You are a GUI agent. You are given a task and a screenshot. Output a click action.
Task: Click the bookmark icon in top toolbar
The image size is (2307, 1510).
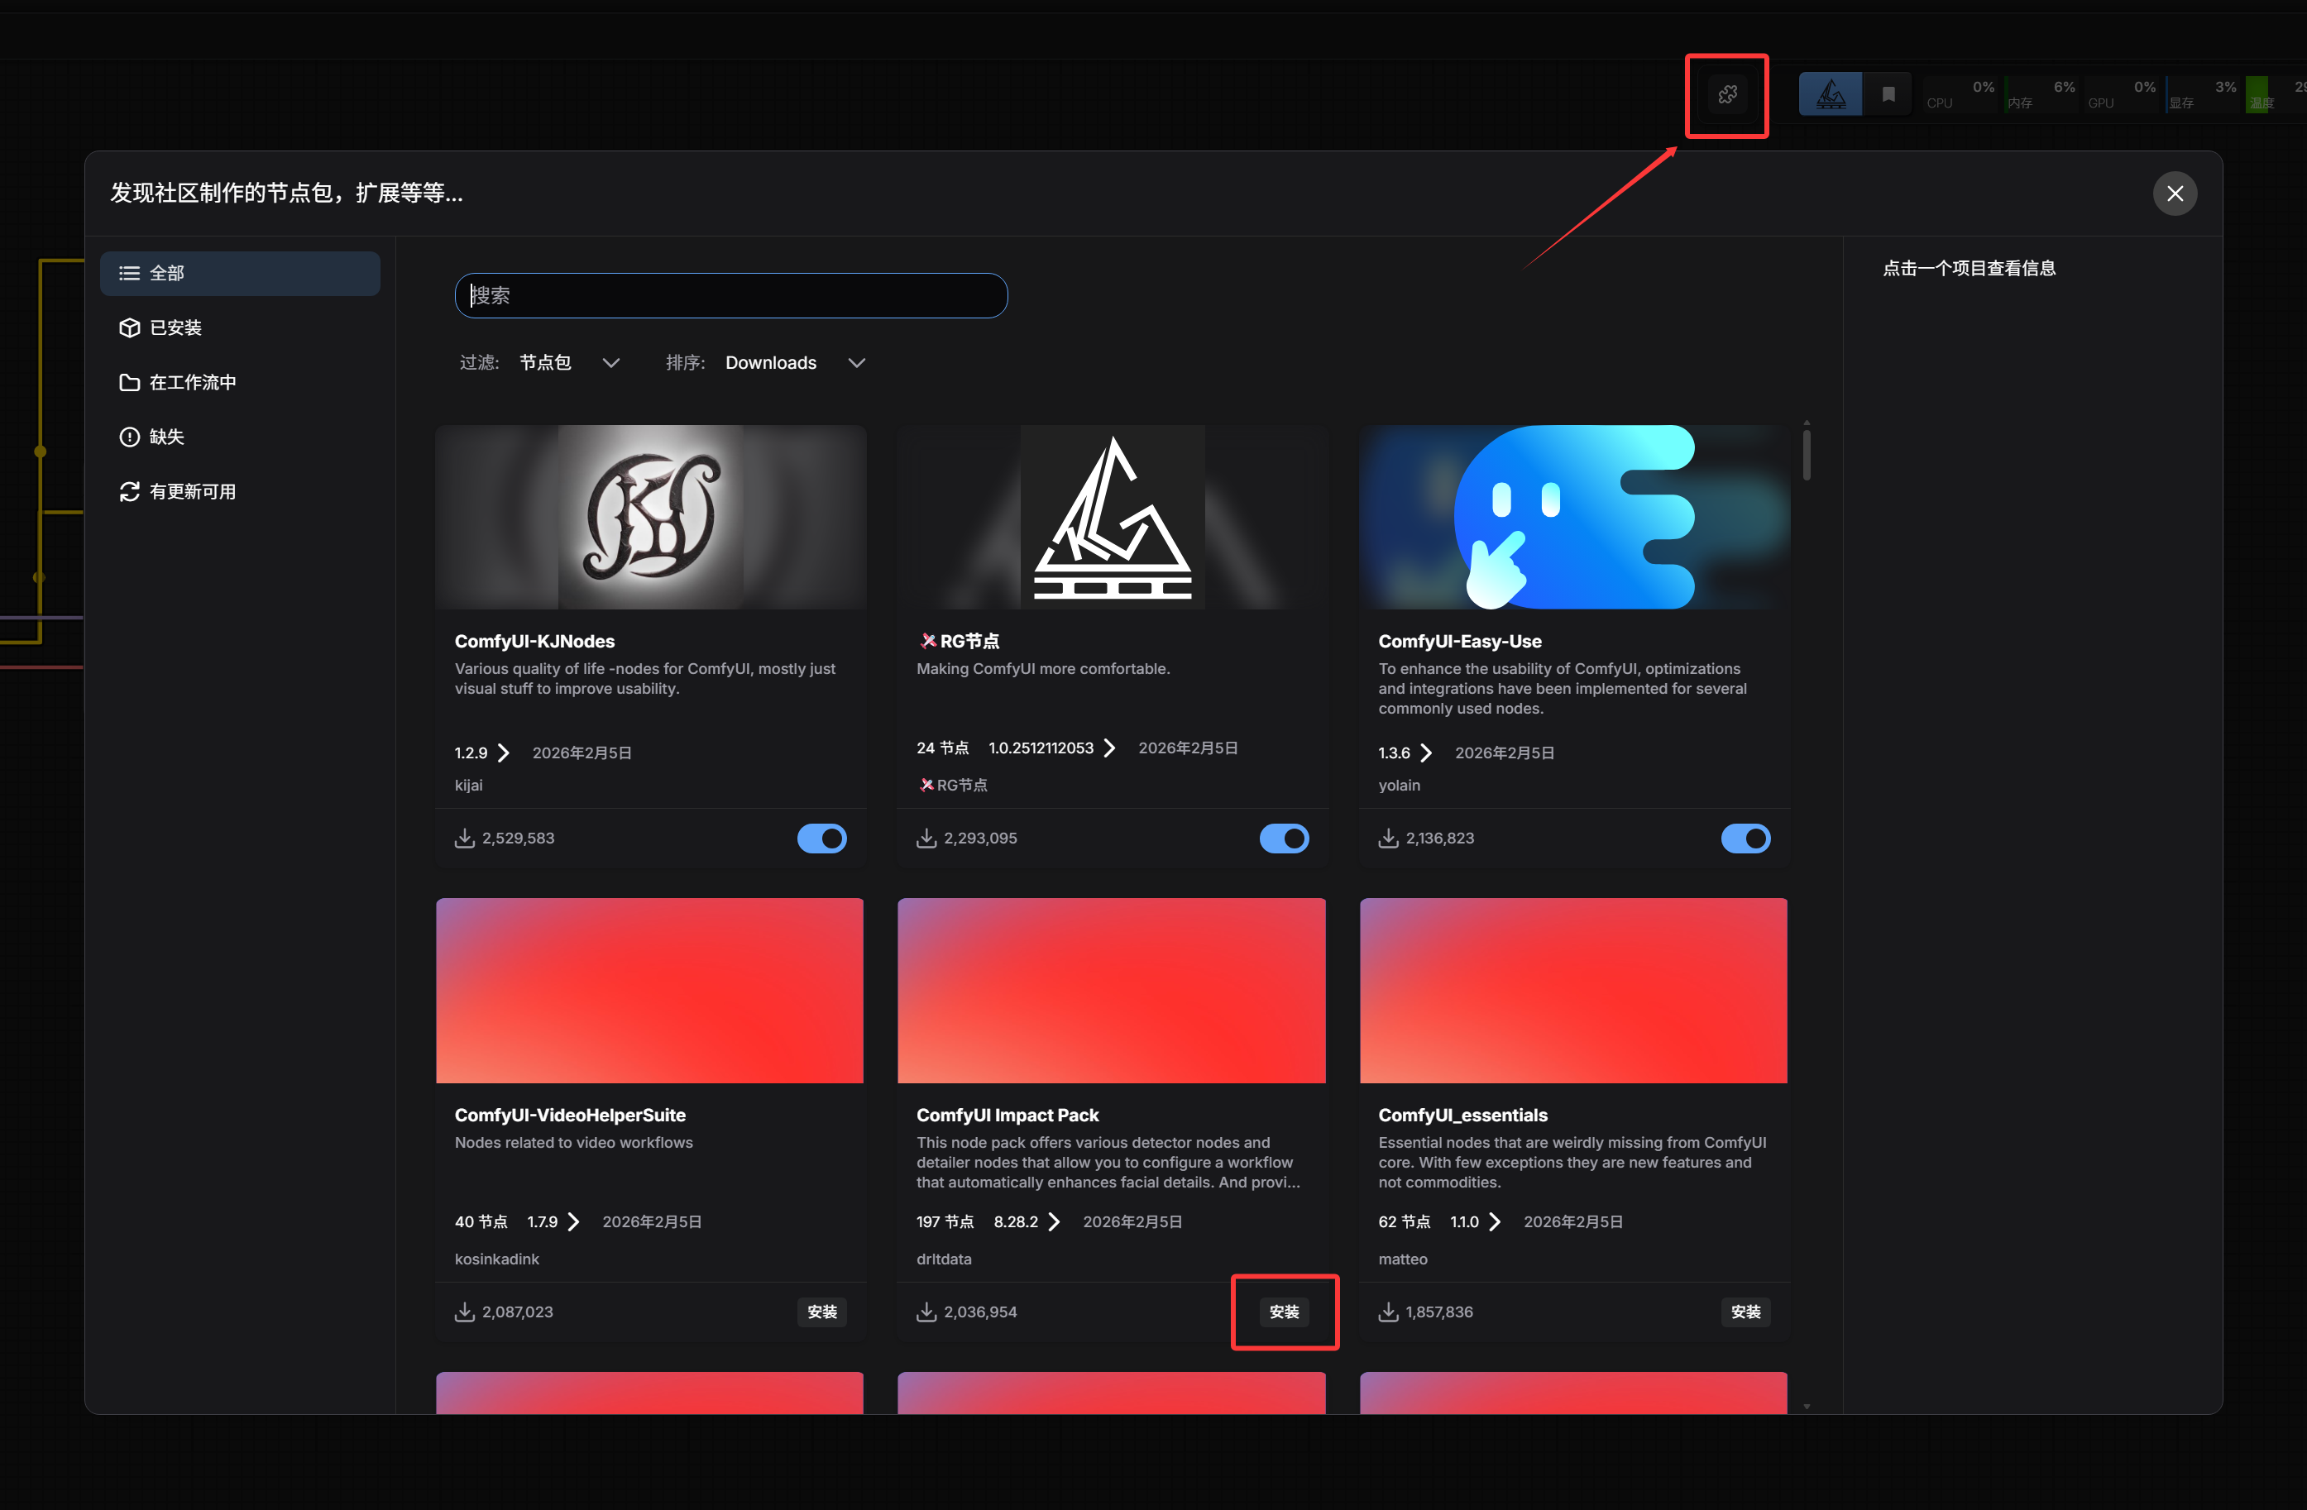(x=1888, y=95)
